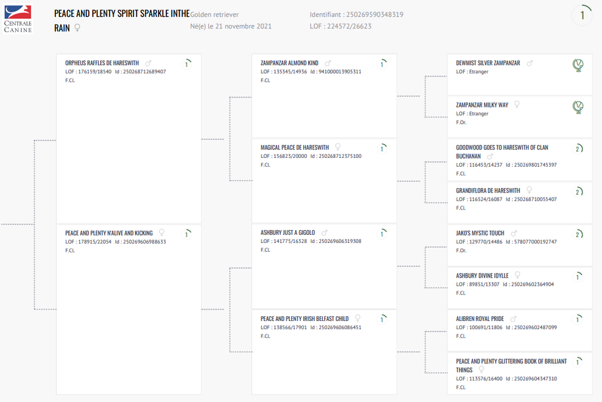Screen dimensions: 602x402
Task: Click the rating badge of Goodwood Goes To Hareswith
Action: point(577,149)
